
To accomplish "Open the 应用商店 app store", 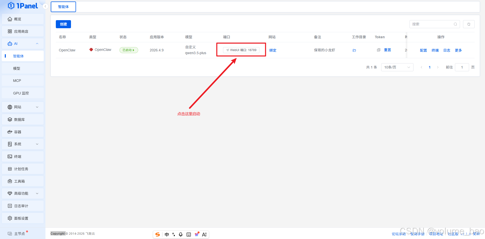I will pyautogui.click(x=23, y=31).
